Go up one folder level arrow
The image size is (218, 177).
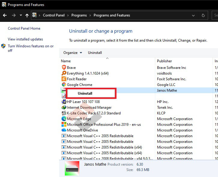pyautogui.click(x=27, y=15)
